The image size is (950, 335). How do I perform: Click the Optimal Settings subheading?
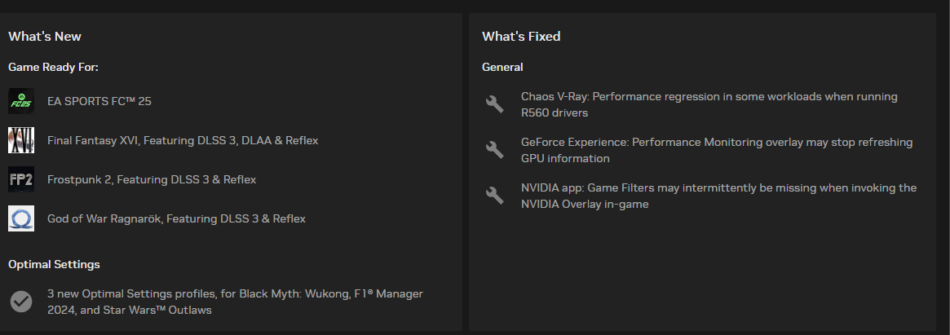click(54, 265)
